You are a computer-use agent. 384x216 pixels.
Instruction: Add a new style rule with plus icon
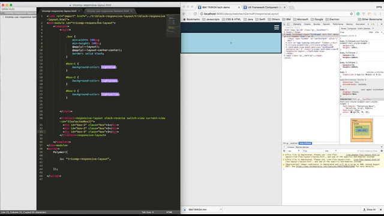(x=382, y=32)
